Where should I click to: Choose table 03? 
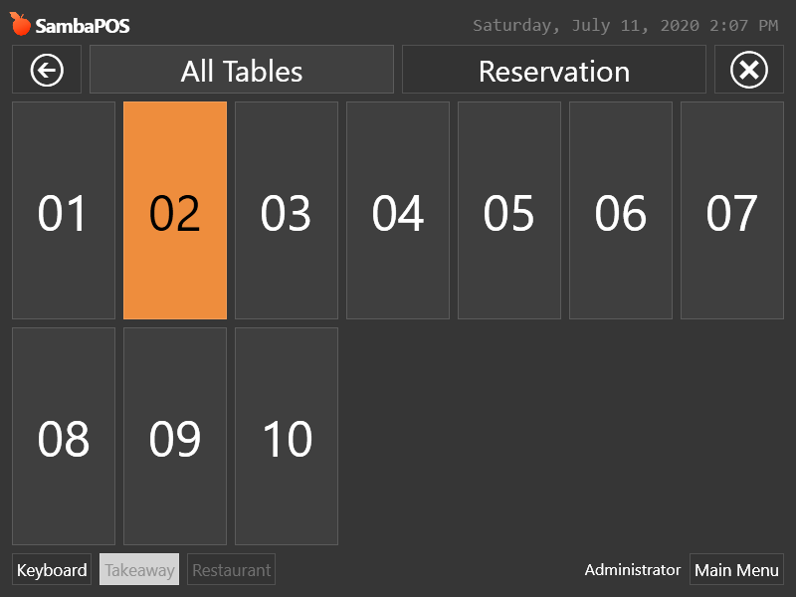[287, 211]
